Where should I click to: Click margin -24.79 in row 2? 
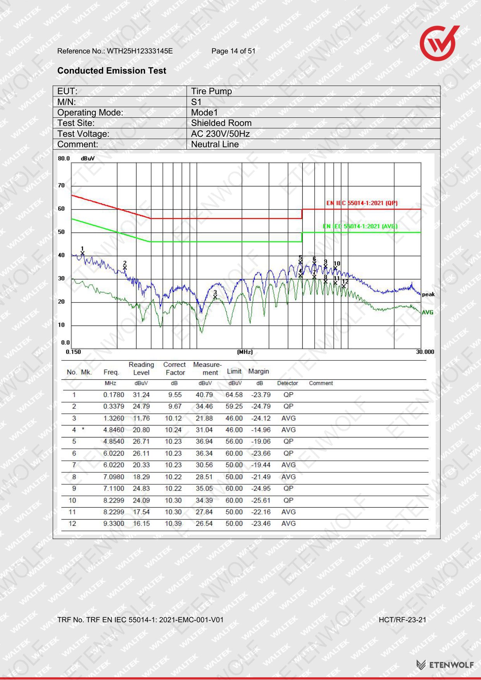point(261,406)
